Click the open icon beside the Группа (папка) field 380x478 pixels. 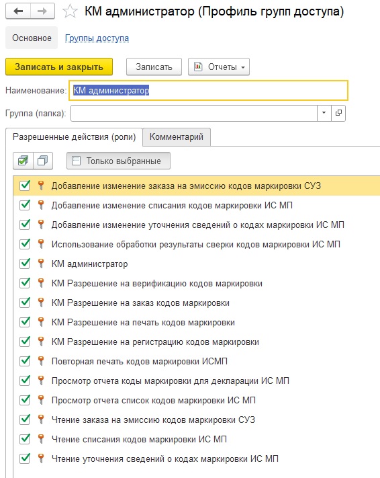(338, 113)
